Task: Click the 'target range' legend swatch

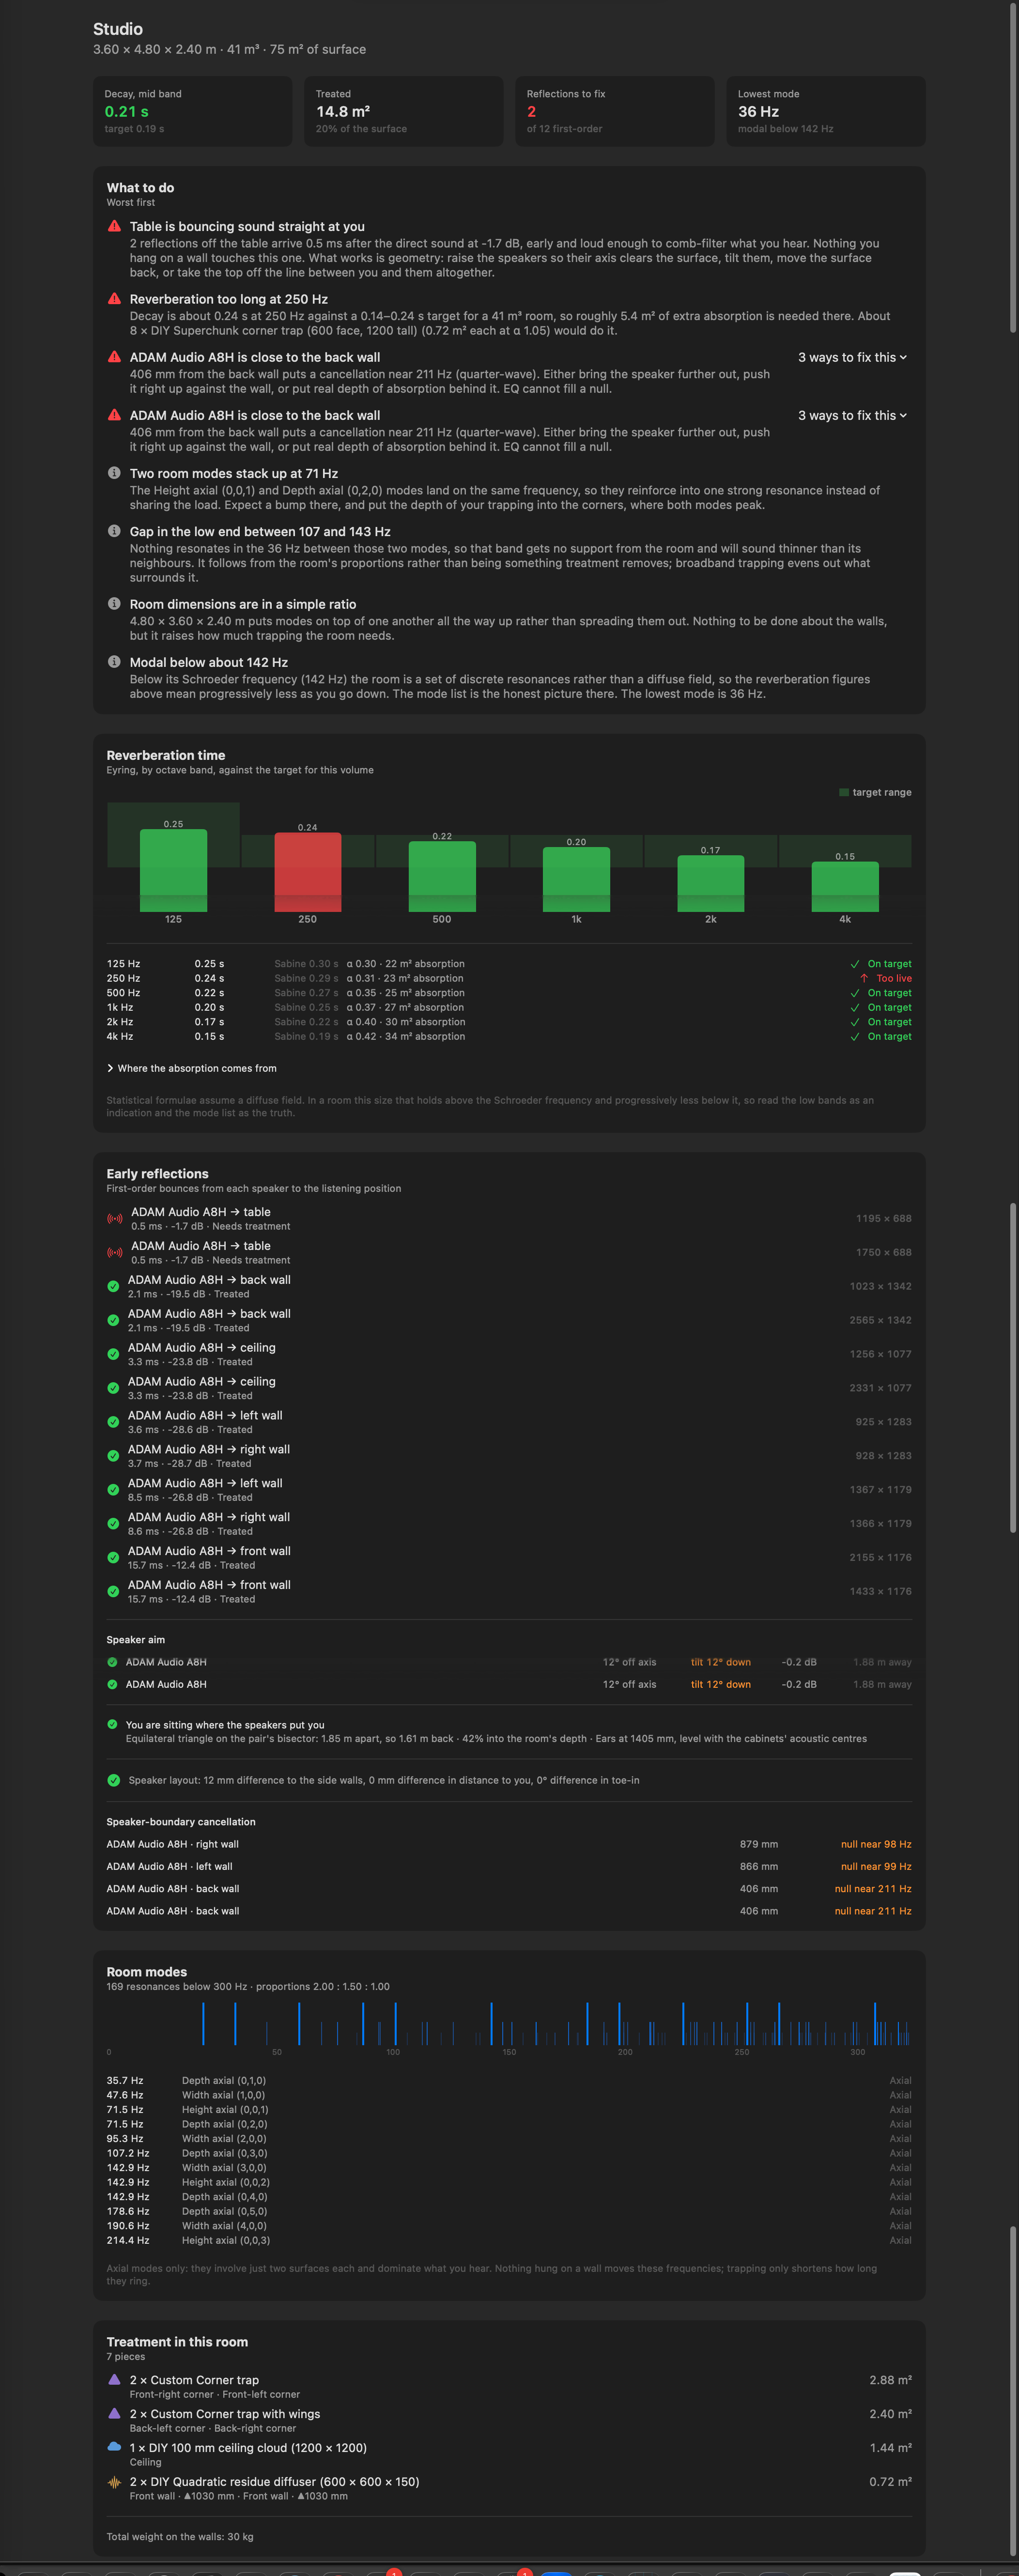Action: click(844, 792)
